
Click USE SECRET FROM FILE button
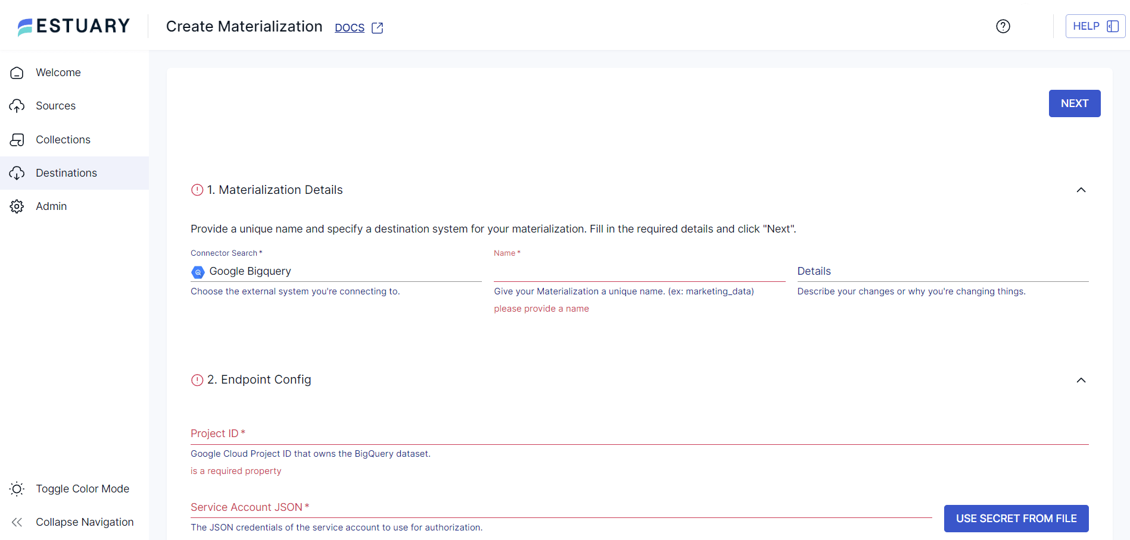coord(1016,519)
